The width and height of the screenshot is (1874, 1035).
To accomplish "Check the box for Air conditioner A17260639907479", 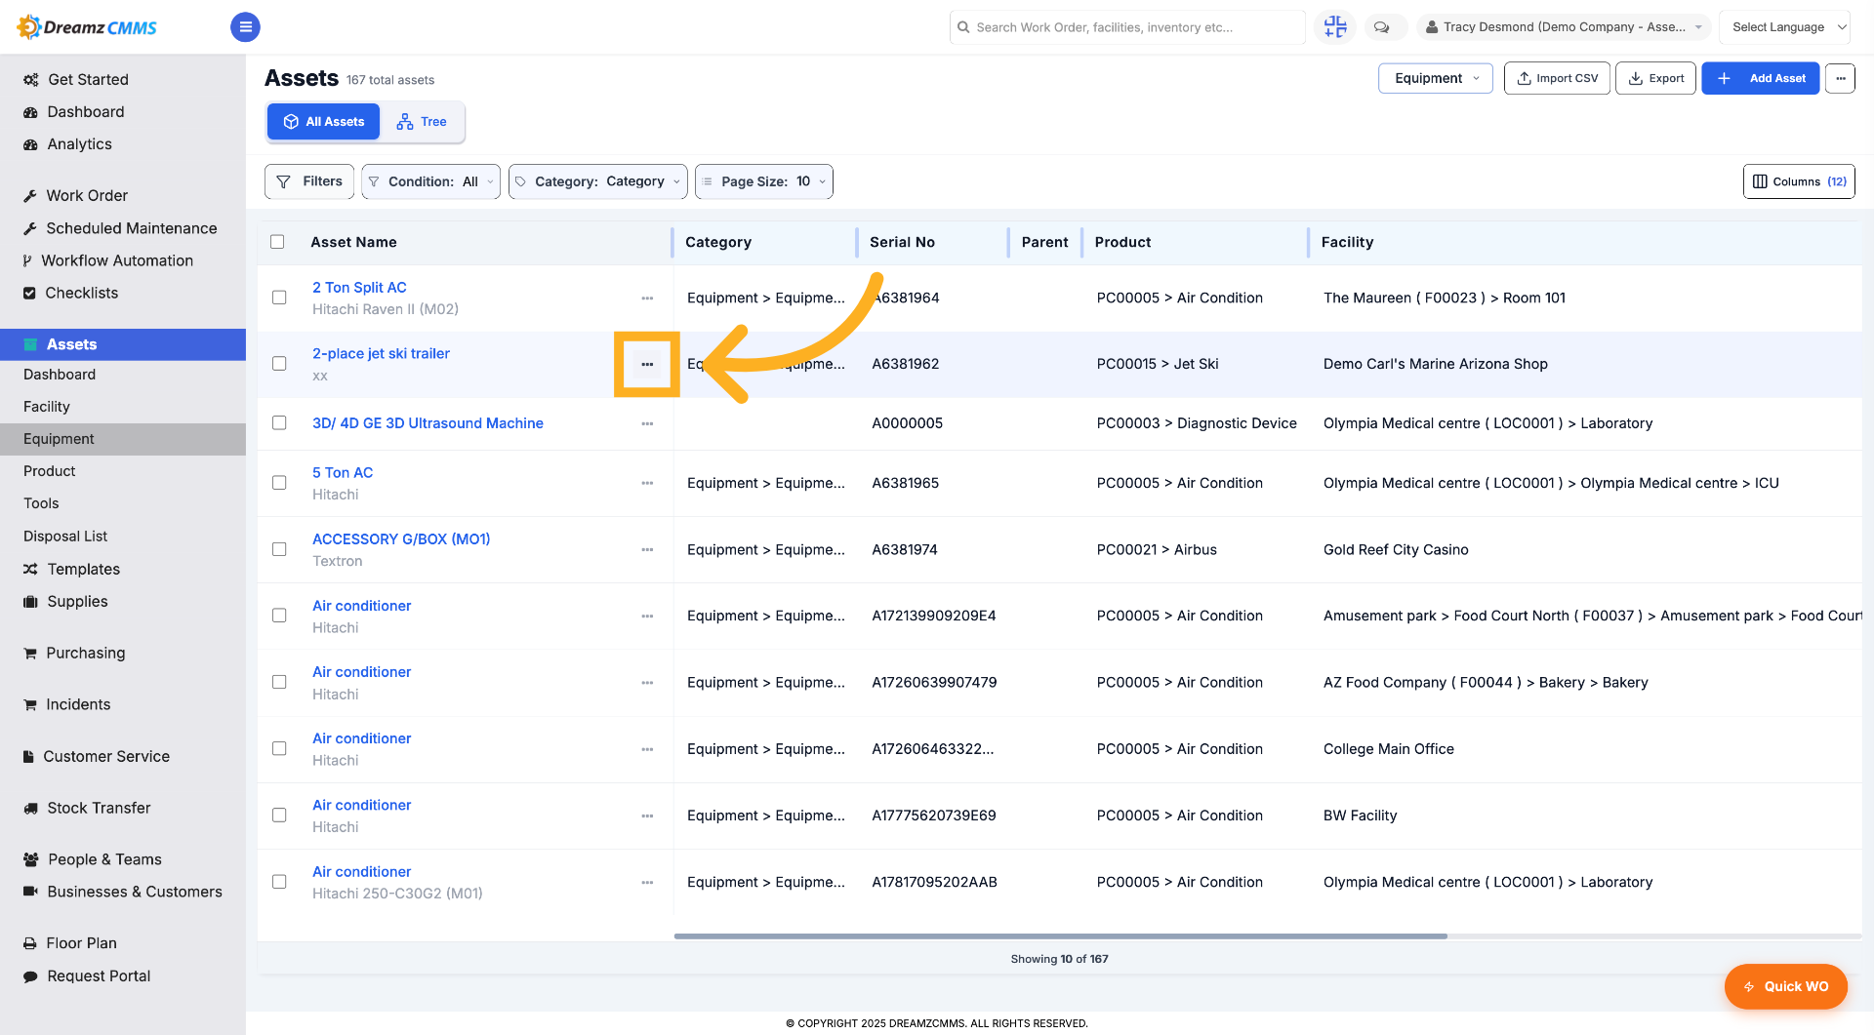I will [x=279, y=682].
